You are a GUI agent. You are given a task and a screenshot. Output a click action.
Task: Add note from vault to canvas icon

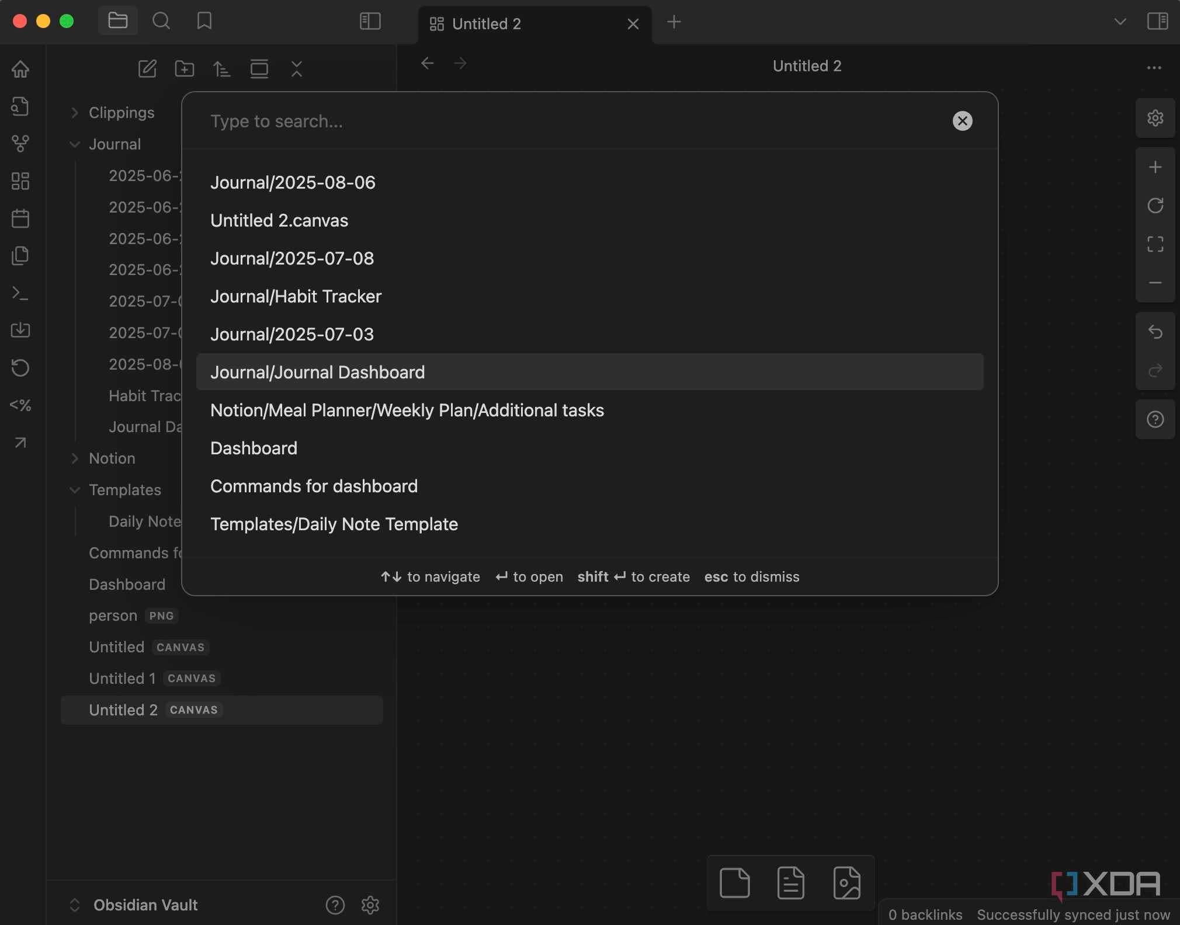coord(790,882)
